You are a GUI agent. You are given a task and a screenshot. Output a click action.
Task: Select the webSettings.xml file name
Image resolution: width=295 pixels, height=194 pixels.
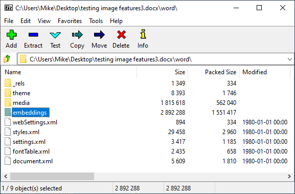coord(35,122)
